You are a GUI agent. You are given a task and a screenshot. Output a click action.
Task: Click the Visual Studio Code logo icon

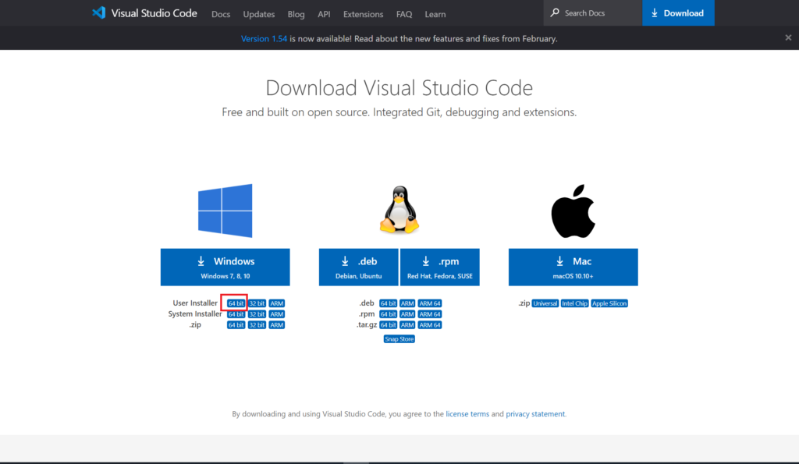click(99, 12)
